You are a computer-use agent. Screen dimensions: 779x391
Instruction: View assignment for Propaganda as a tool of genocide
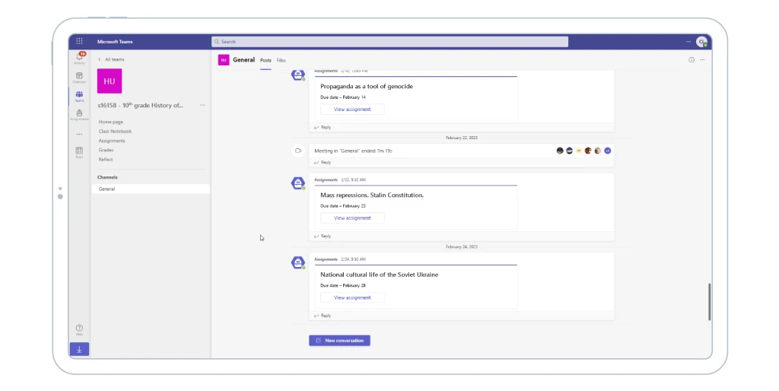point(352,110)
